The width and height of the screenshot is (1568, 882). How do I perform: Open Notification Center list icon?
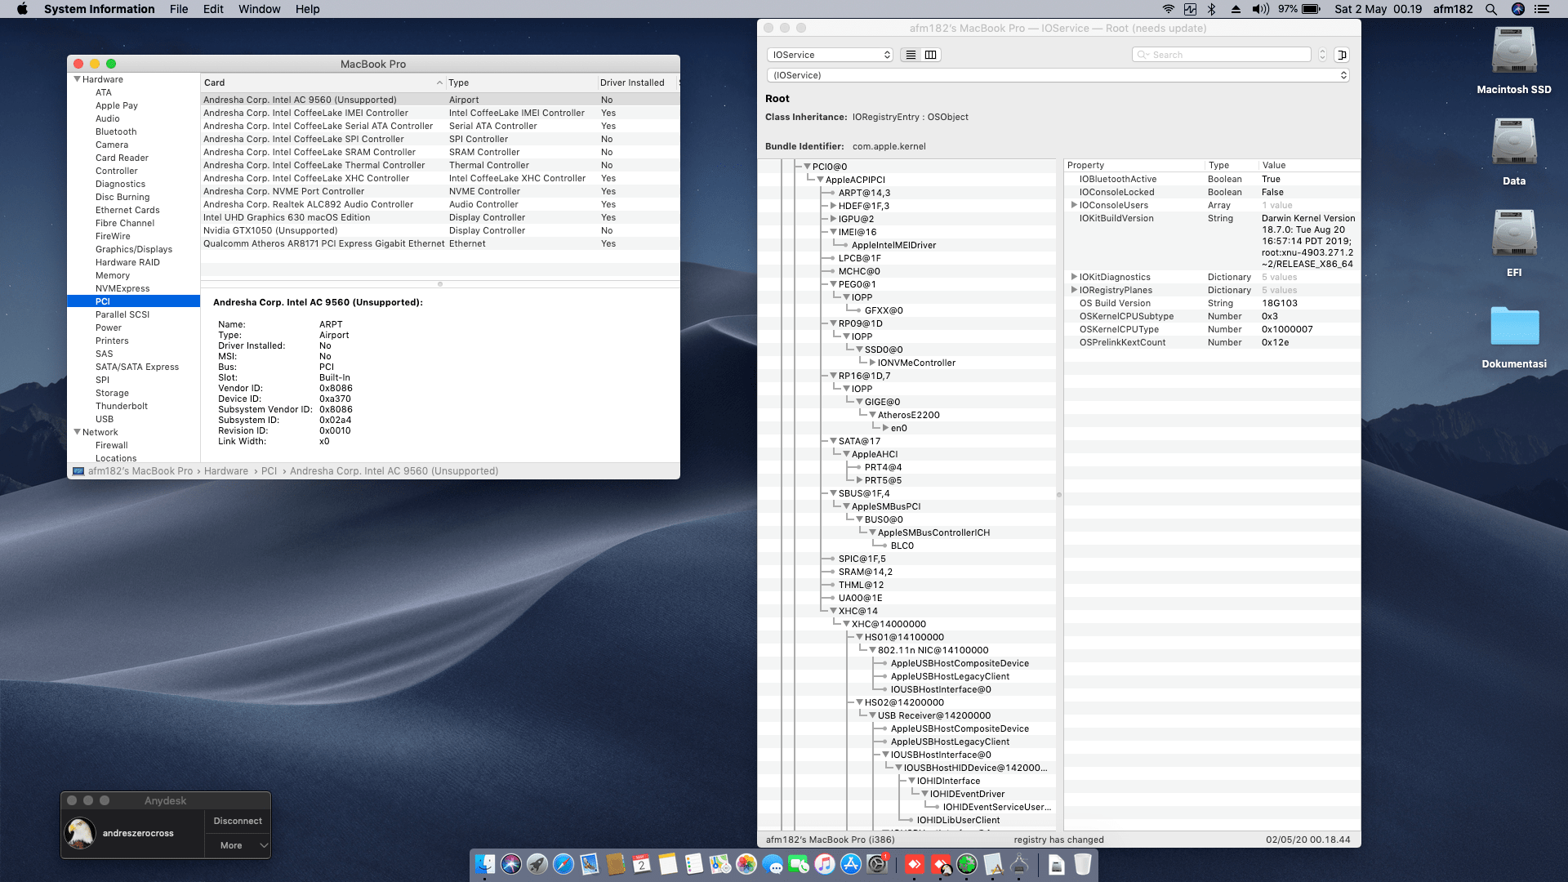point(1542,9)
